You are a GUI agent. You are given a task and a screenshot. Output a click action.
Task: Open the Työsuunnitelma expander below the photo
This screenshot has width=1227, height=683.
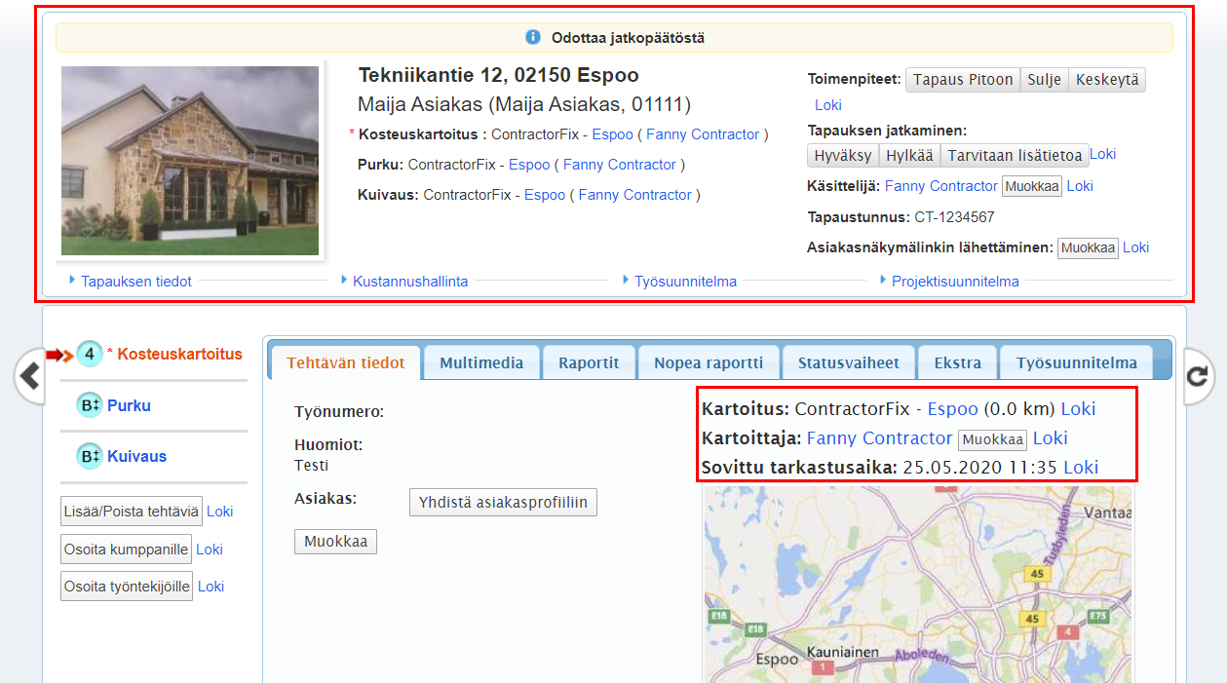[x=684, y=281]
